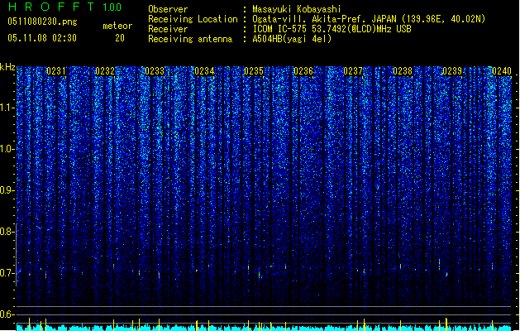The width and height of the screenshot is (520, 331).
Task: Click the 0236 time marker
Action: click(x=303, y=71)
